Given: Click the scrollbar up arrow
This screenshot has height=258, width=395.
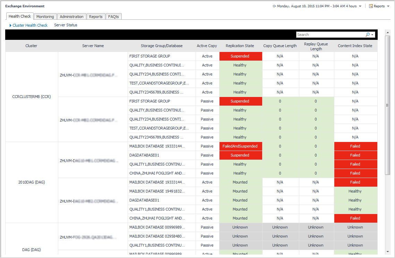Looking at the screenshot, I should click(388, 32).
